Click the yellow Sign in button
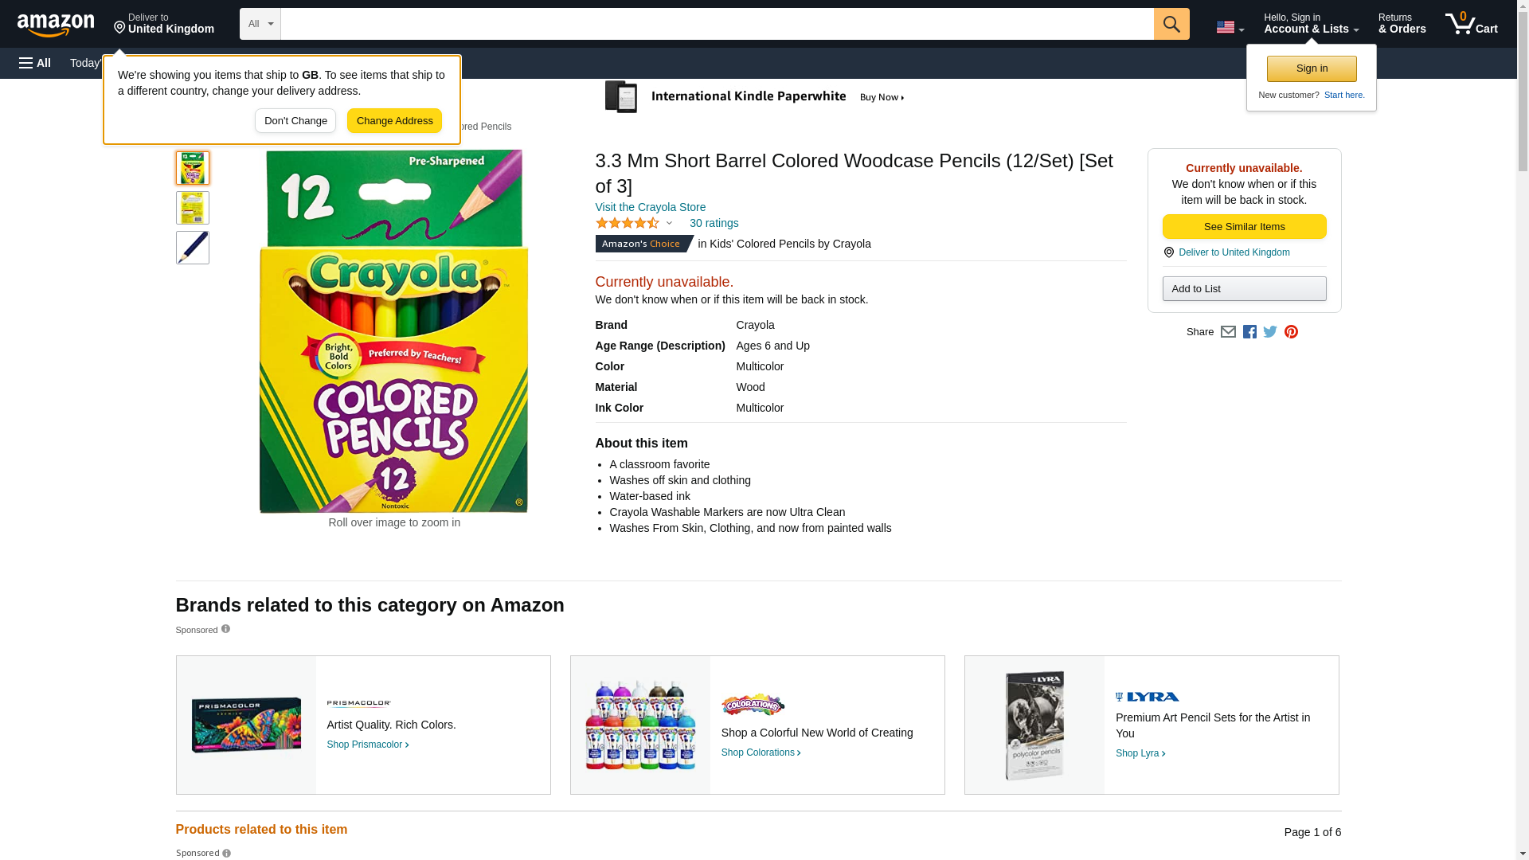This screenshot has height=860, width=1529. (x=1312, y=68)
